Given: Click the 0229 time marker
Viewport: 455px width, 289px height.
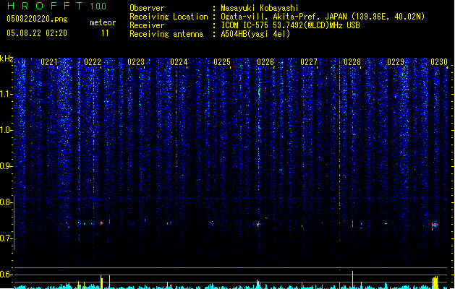Looking at the screenshot, I should [x=396, y=62].
